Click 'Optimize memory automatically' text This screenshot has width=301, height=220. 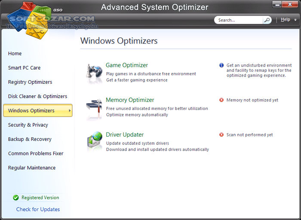pos(137,115)
